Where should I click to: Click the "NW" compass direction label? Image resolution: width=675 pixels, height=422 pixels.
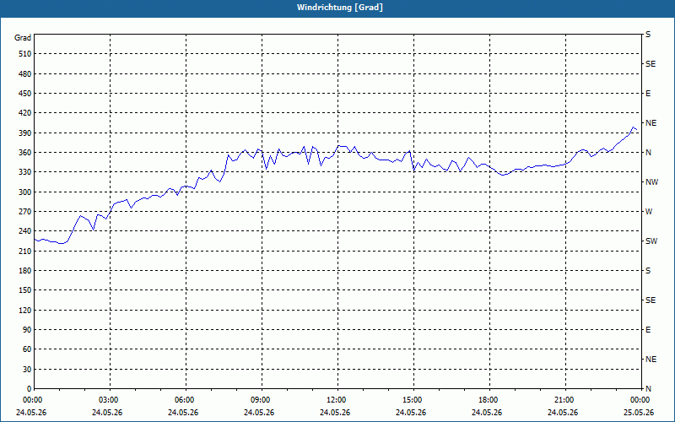tap(651, 182)
